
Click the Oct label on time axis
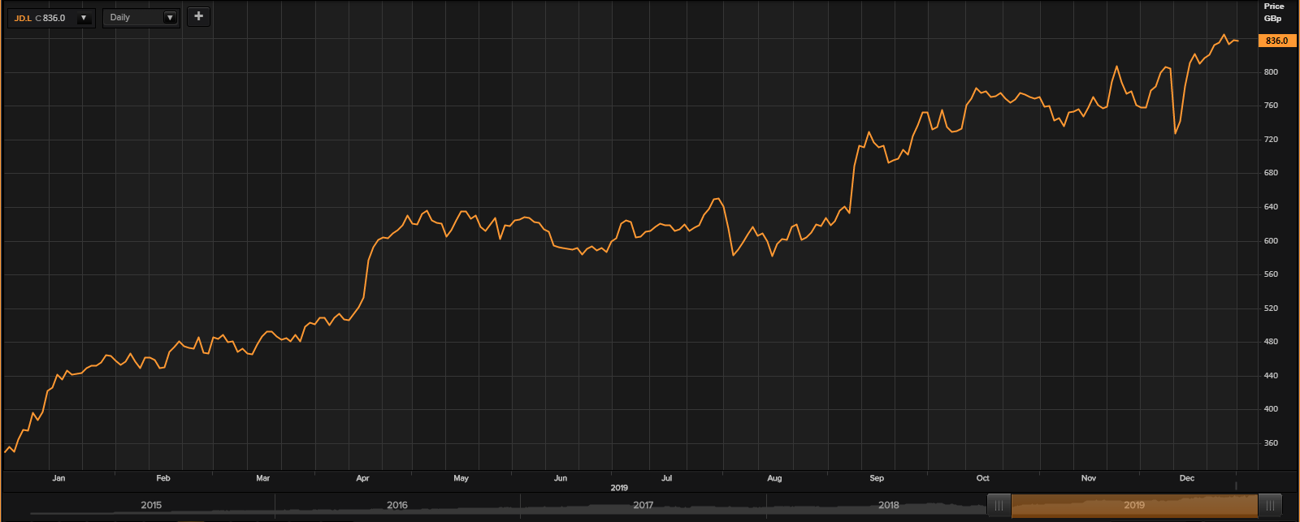coord(983,478)
